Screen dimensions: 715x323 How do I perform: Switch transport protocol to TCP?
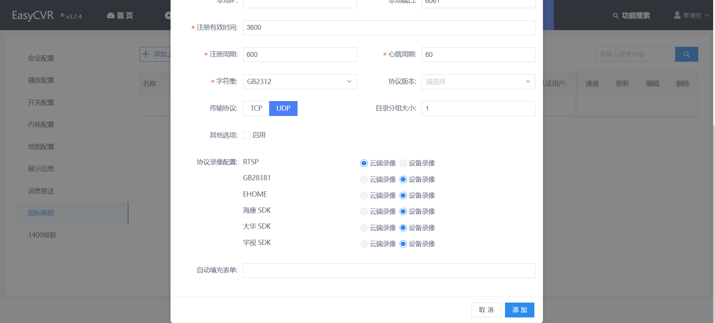(x=256, y=109)
